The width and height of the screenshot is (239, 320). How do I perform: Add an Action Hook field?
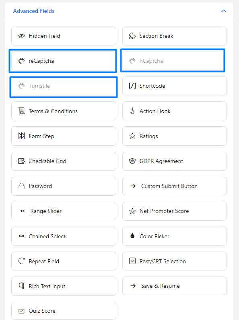click(174, 111)
